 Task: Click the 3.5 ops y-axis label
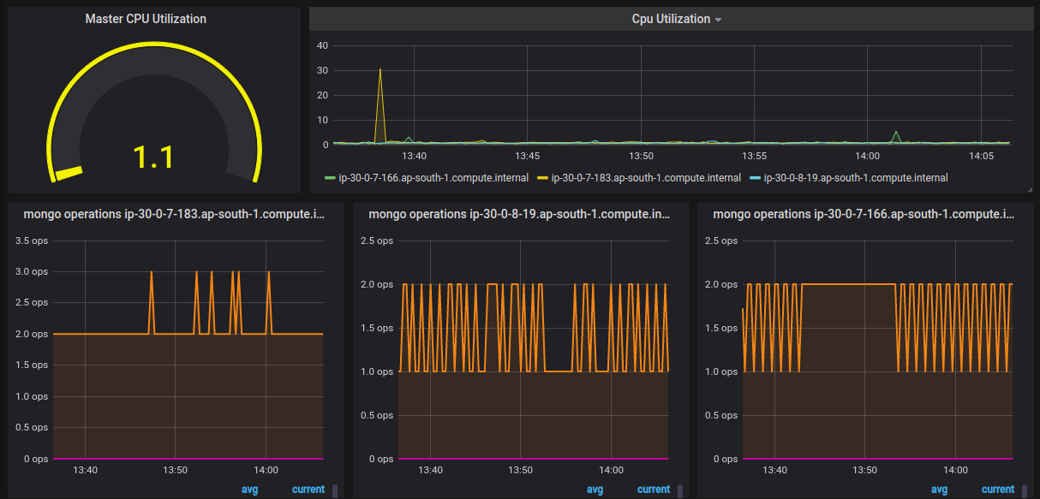[x=32, y=241]
